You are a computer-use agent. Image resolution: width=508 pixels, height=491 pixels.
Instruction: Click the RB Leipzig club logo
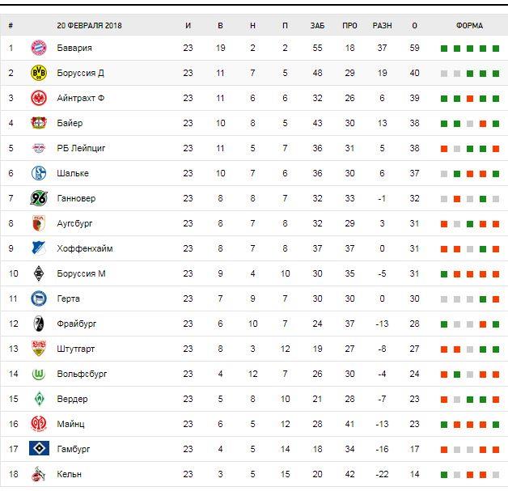(38, 149)
